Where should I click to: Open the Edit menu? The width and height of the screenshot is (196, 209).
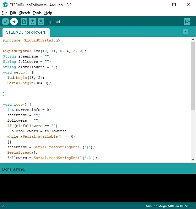(13, 13)
